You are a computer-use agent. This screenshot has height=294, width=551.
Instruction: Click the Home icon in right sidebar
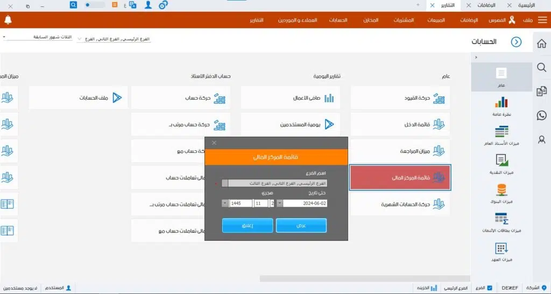(541, 44)
